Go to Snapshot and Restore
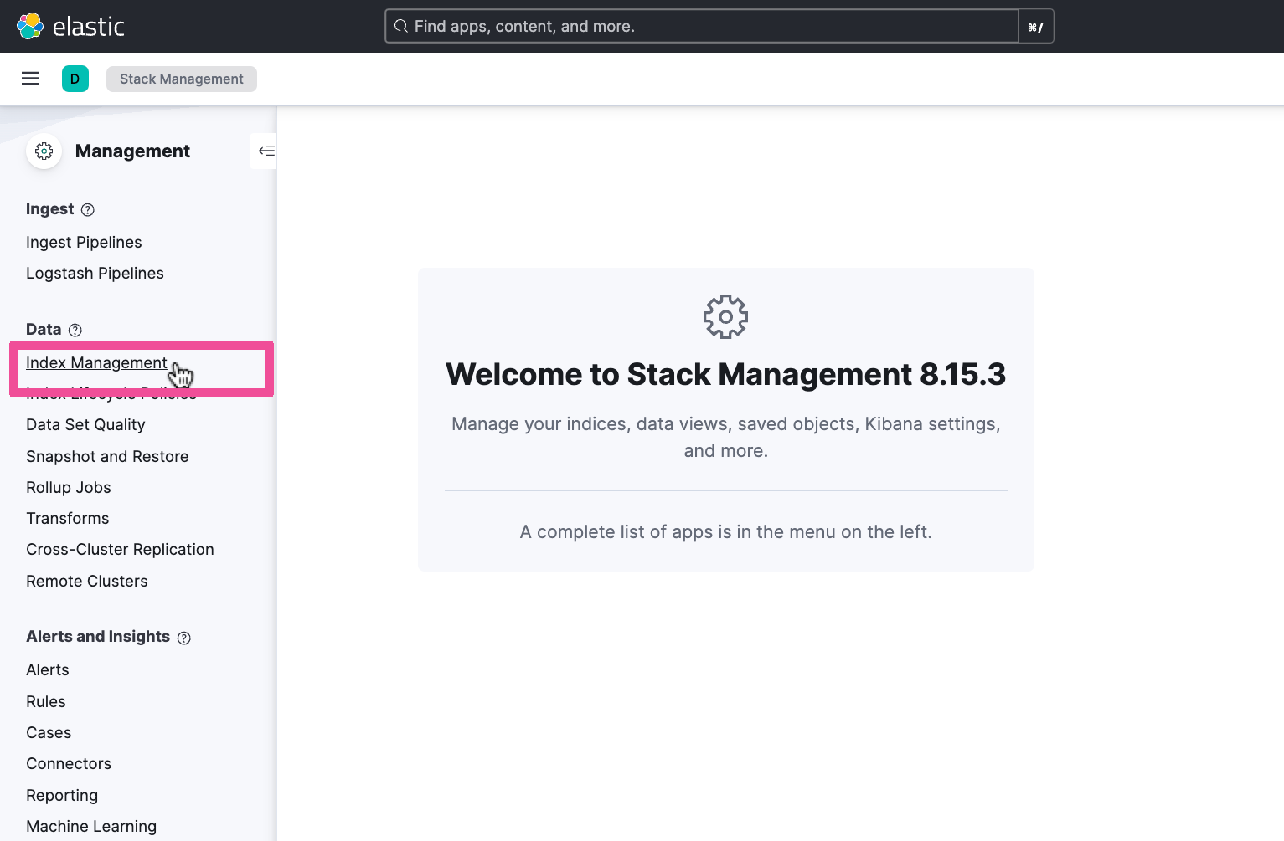 (107, 456)
